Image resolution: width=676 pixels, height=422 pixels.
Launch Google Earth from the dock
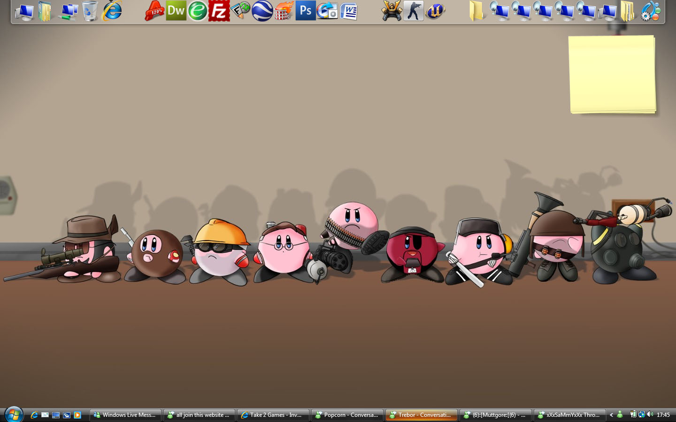click(262, 11)
